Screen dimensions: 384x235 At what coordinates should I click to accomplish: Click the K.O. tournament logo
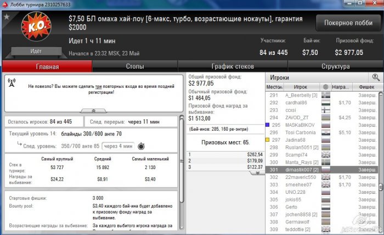pyautogui.click(x=36, y=26)
